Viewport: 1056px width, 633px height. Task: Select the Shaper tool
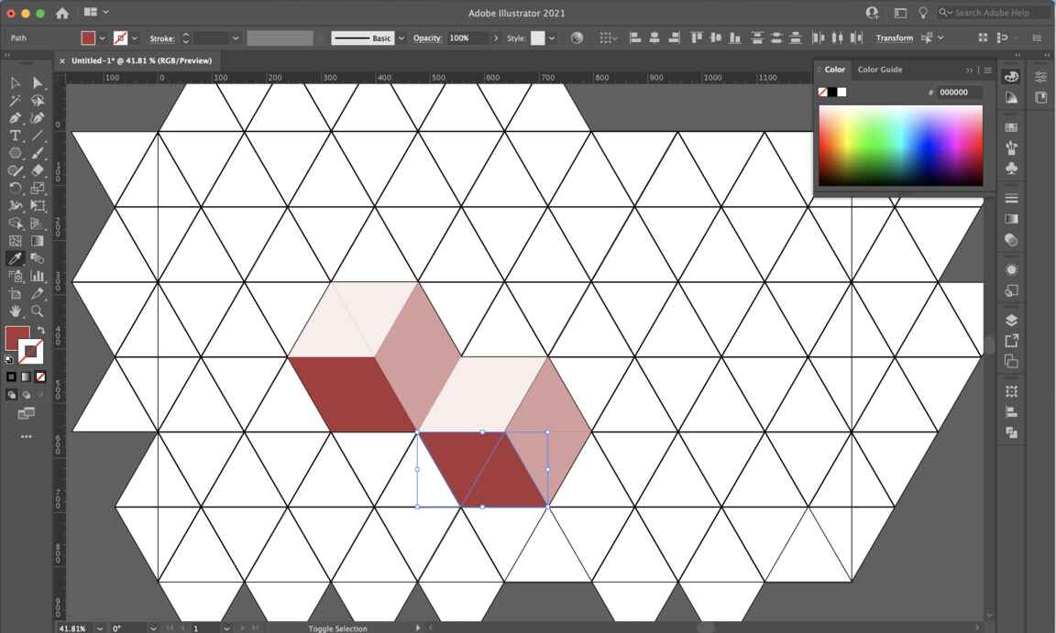pos(15,171)
